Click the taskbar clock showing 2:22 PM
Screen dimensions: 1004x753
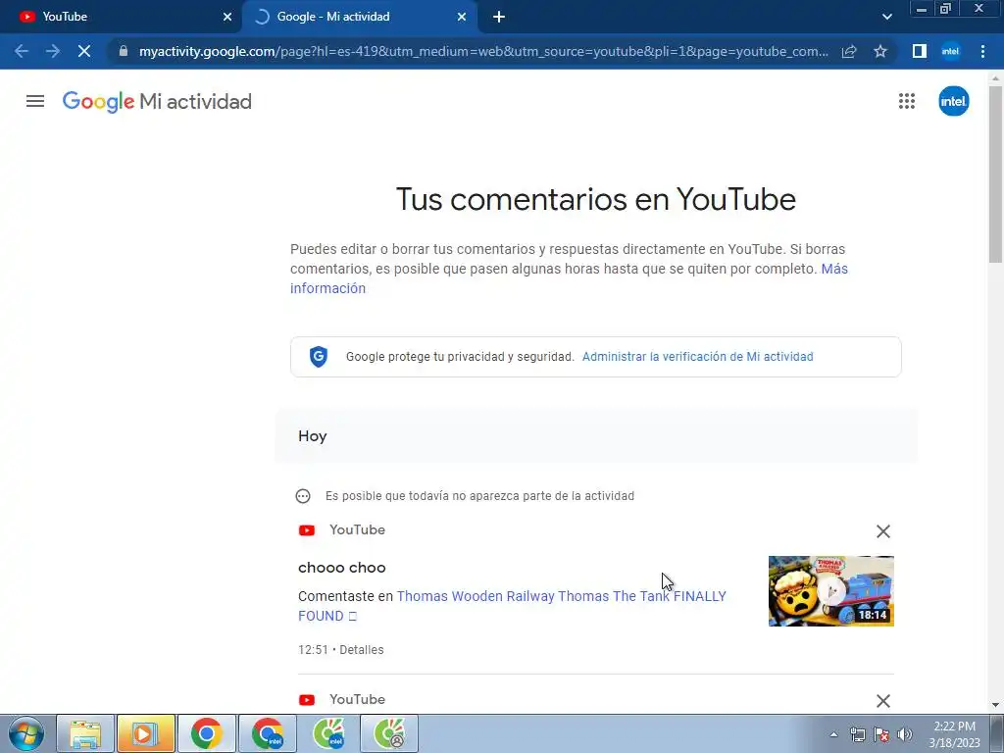coord(954,734)
